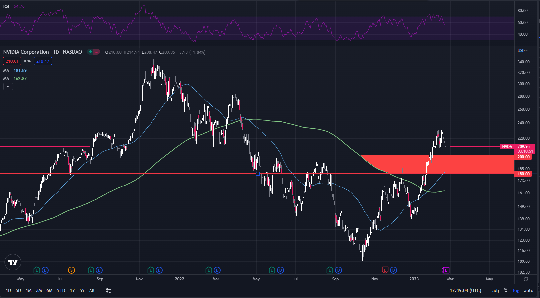Click green E earnings marker right of May 2022
The image size is (540, 298).
(272, 270)
